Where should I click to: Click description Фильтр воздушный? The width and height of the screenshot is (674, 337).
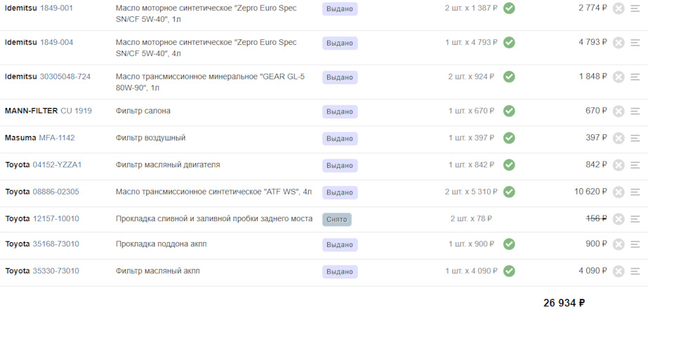[x=150, y=138]
